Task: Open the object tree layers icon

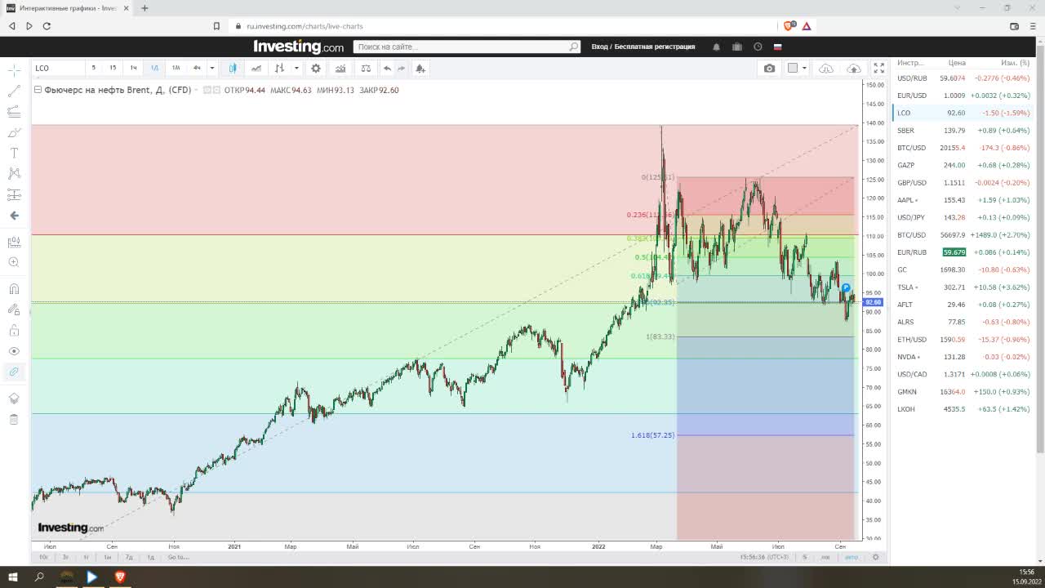Action: 14,399
